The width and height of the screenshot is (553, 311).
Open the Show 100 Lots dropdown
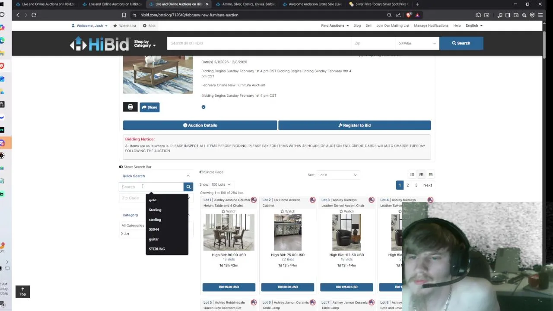coord(221,184)
